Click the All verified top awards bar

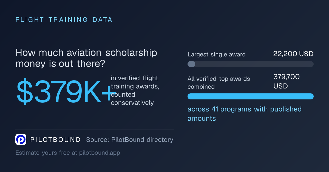[x=251, y=96]
